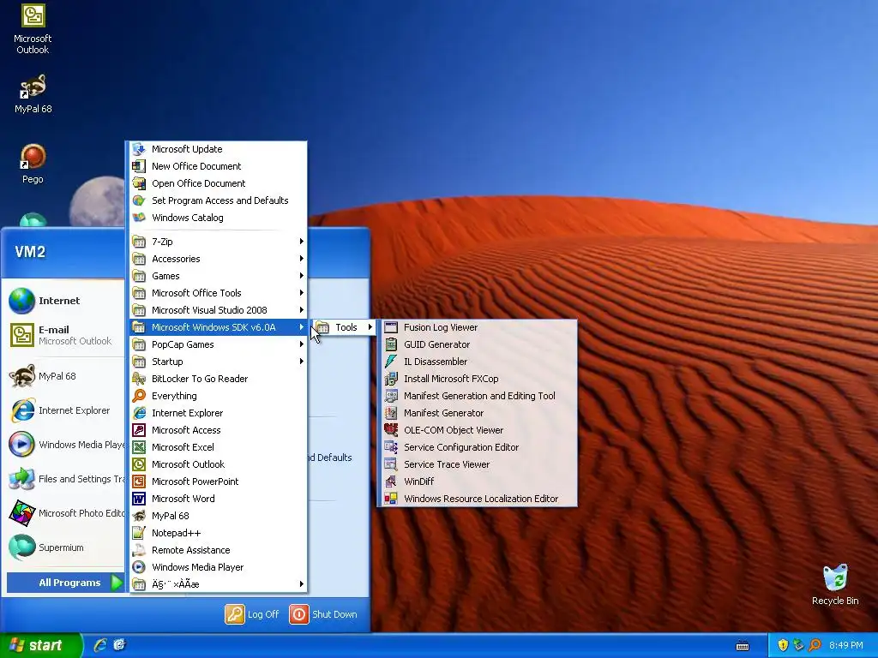
Task: Click the Everything search icon in All Programs
Action: 139,396
